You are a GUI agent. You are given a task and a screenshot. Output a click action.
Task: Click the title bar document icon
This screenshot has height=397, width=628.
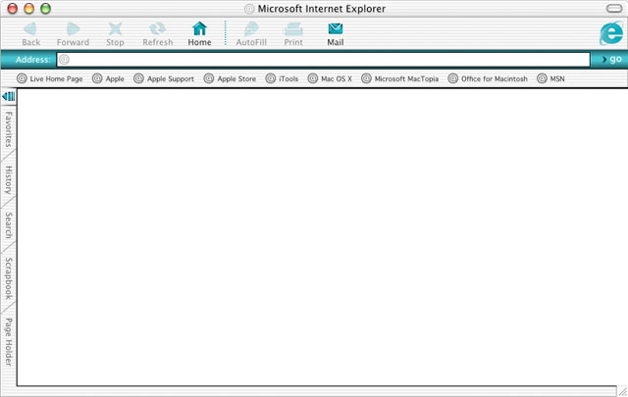[249, 9]
